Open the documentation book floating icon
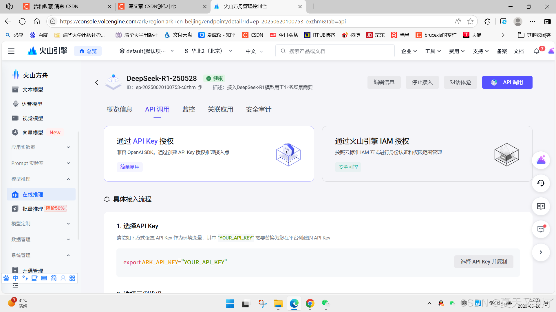The width and height of the screenshot is (556, 312). 541,206
